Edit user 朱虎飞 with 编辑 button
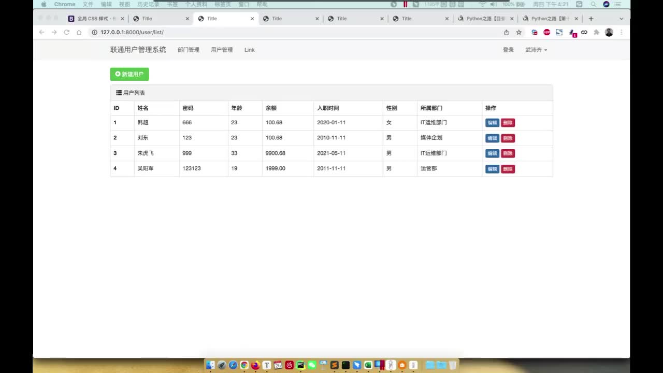Image resolution: width=663 pixels, height=373 pixels. point(492,153)
